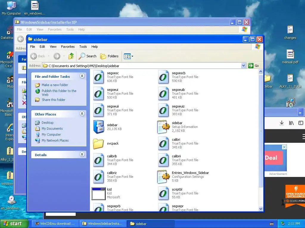The width and height of the screenshot is (305, 228).
Task: Select the calibriz font file icon
Action: coord(98,177)
